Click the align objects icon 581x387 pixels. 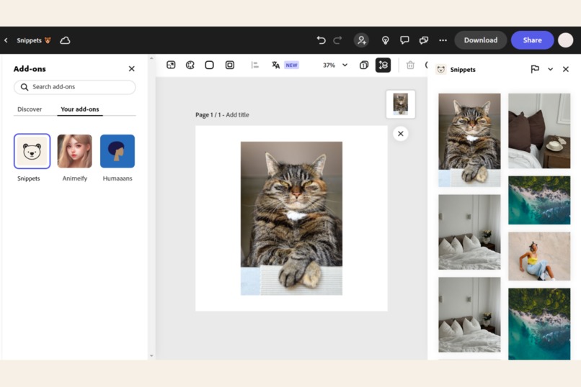pos(254,65)
